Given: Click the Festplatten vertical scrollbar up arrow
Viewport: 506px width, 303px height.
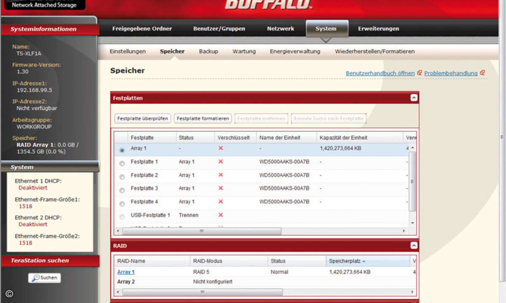Looking at the screenshot, I should tap(412, 148).
